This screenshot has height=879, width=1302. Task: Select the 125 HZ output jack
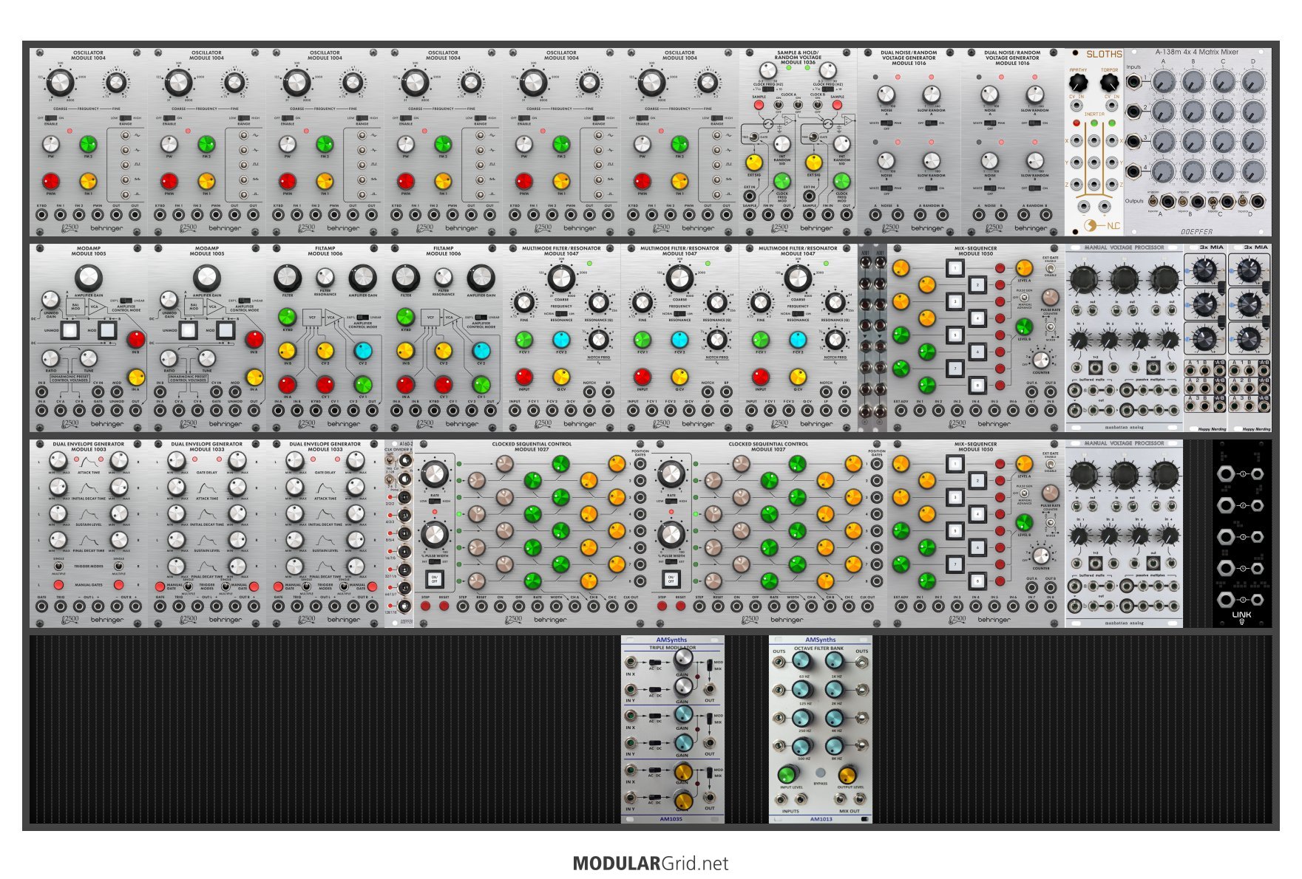[779, 691]
